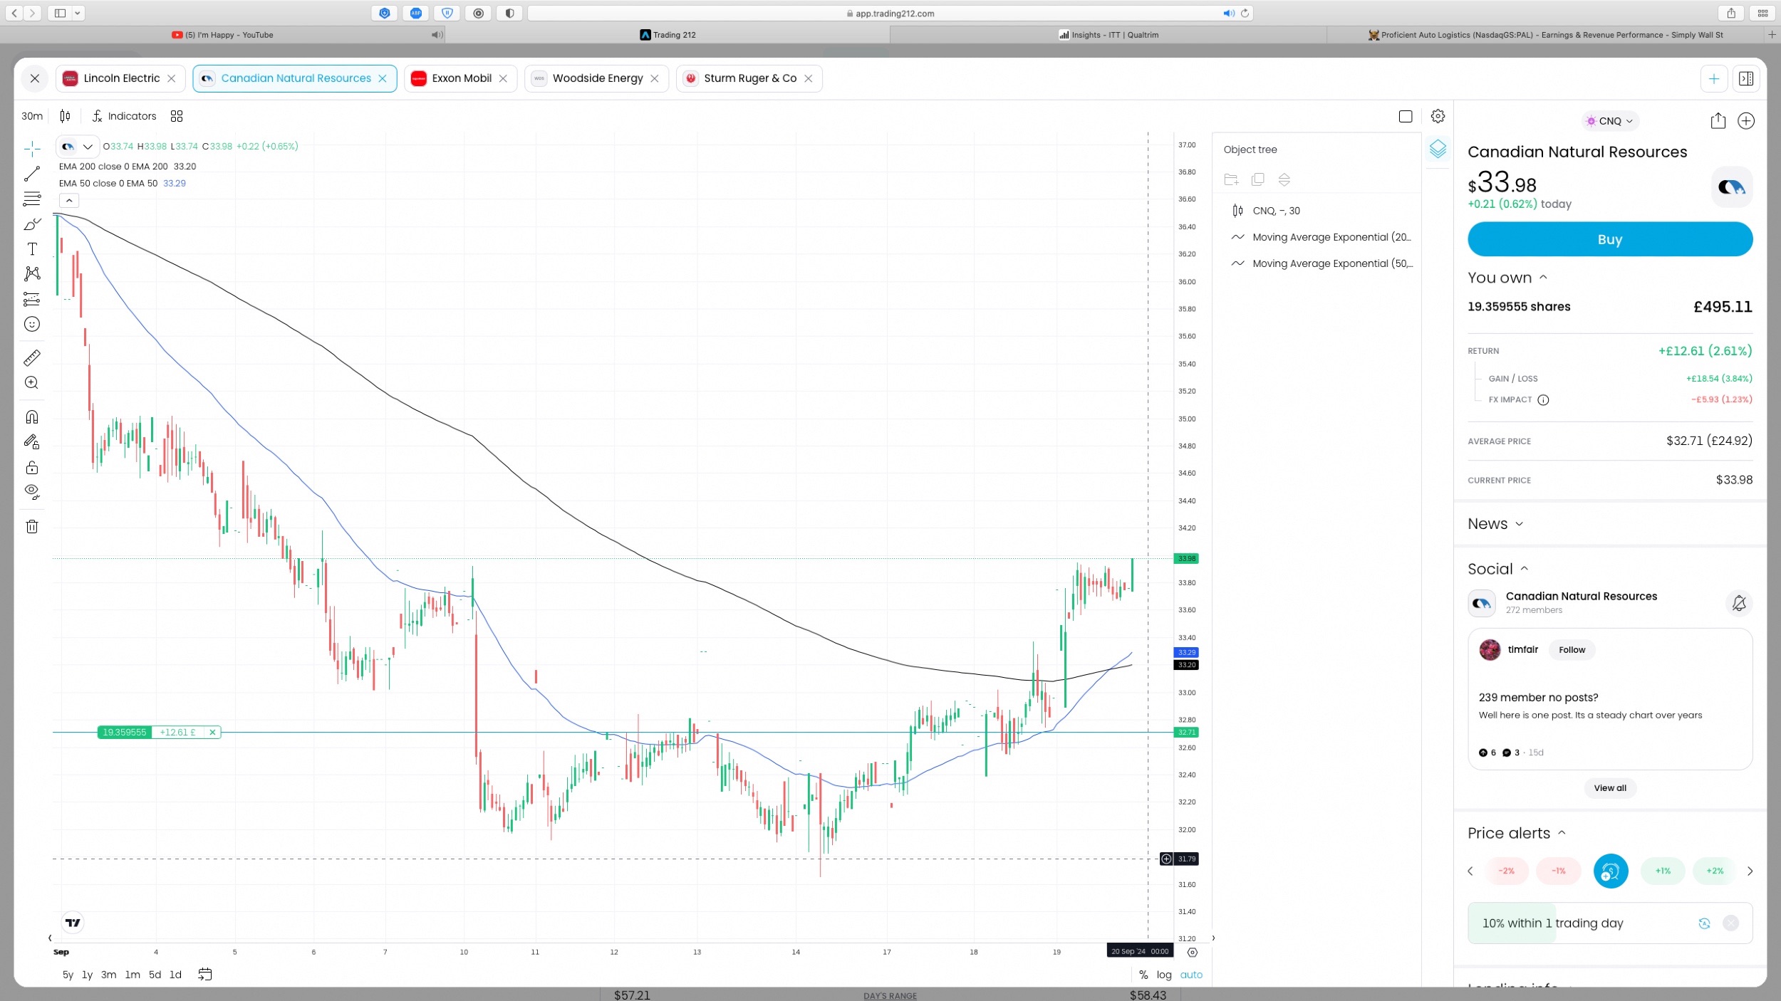
Task: Switch to the Woodside Energy tab
Action: click(597, 78)
